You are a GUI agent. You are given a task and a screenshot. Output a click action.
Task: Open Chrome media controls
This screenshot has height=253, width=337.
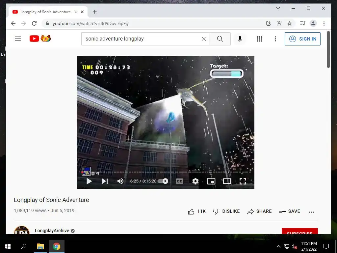(303, 23)
